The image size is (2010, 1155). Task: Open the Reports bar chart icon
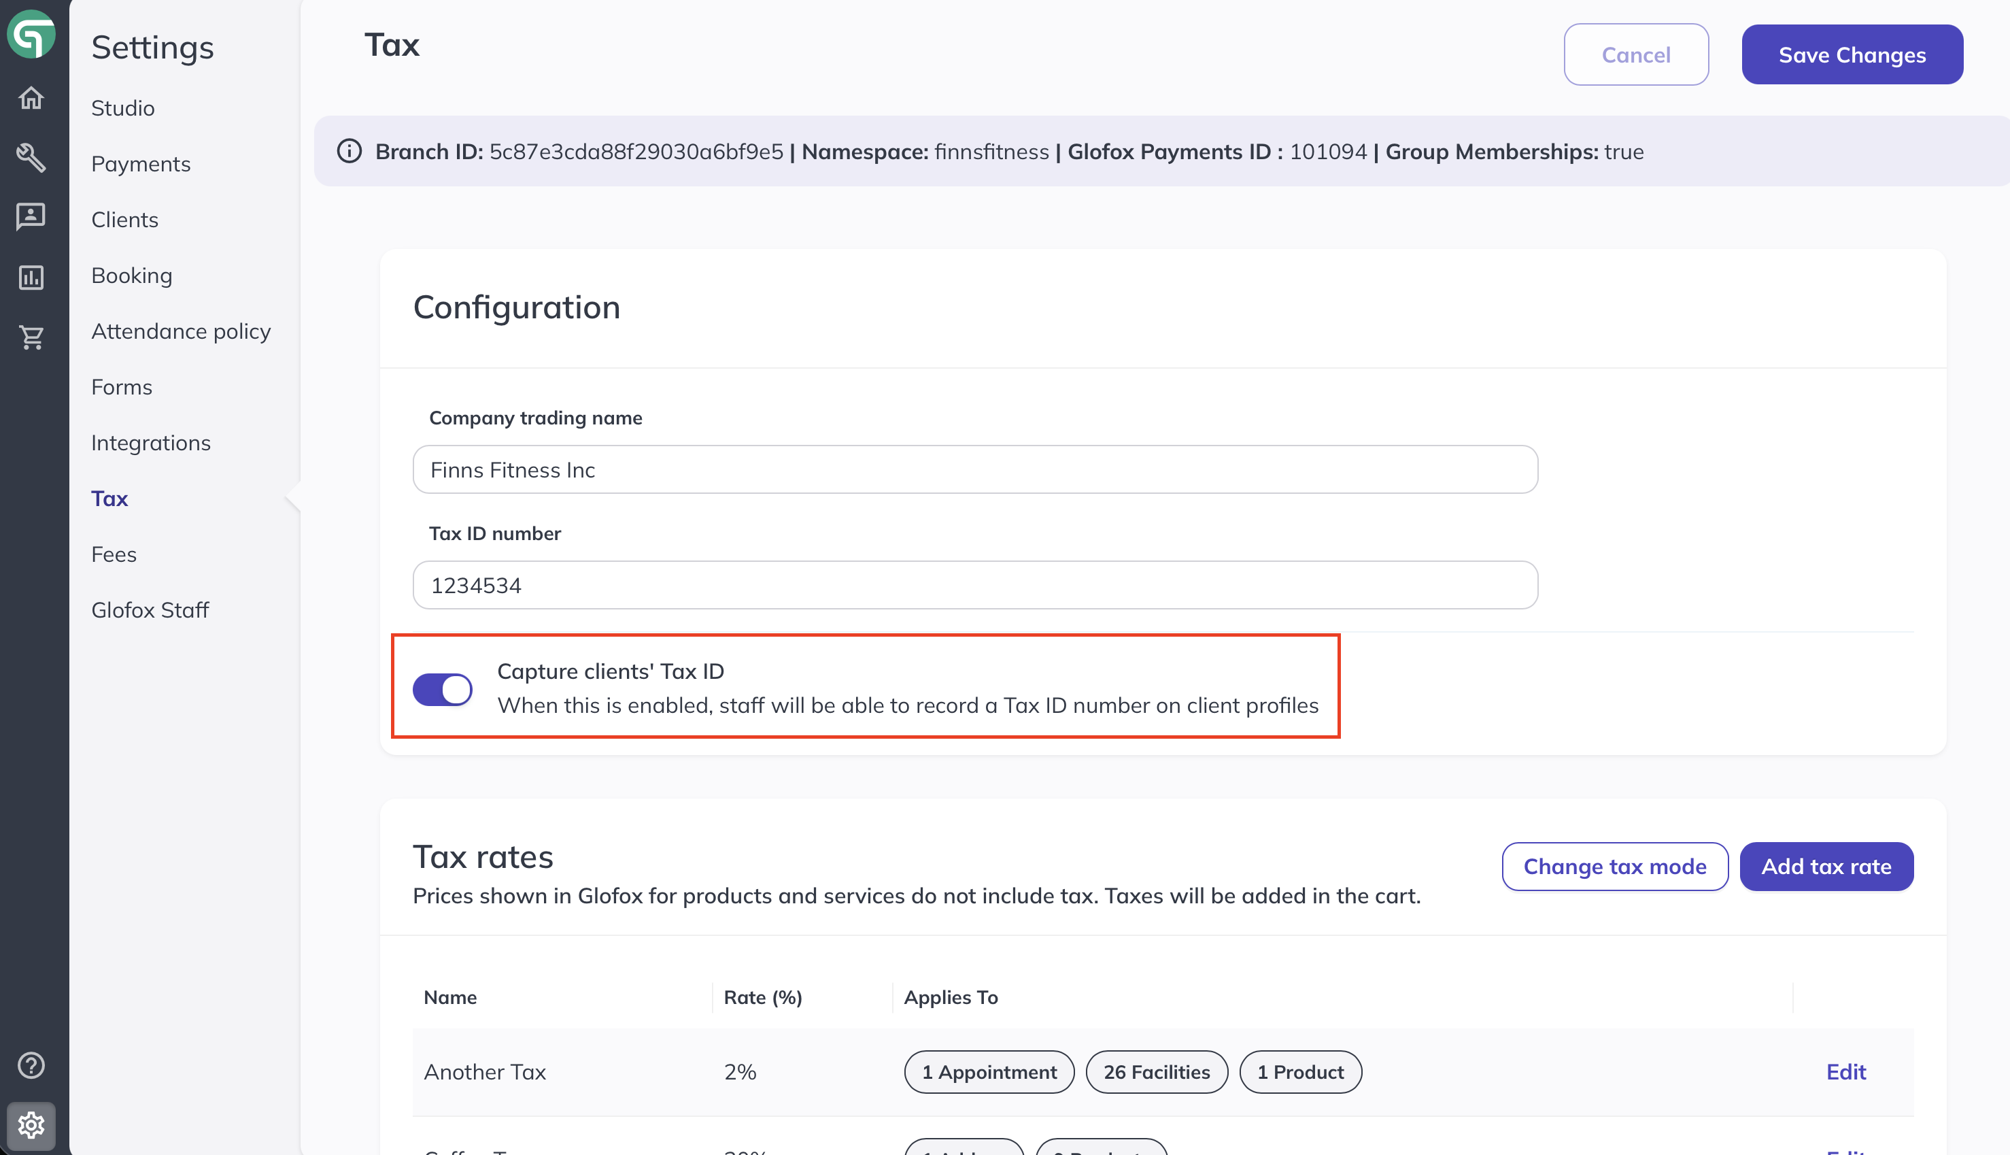point(32,277)
